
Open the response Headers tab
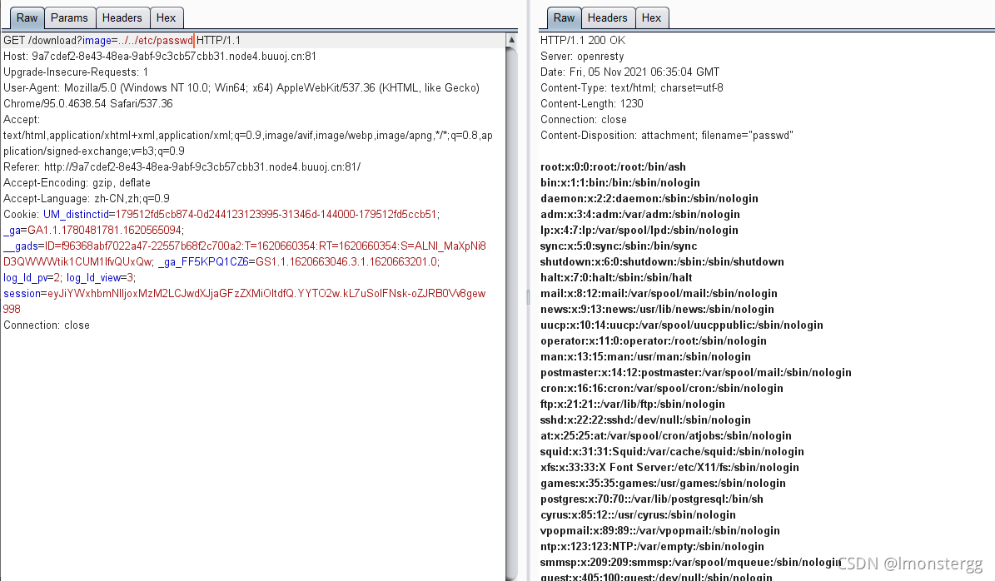607,17
